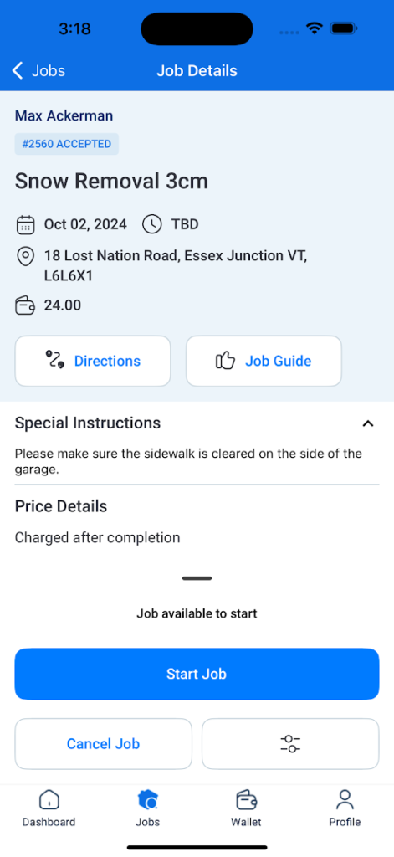Collapse the Special Instructions section
This screenshot has height=857, width=394.
(x=368, y=423)
